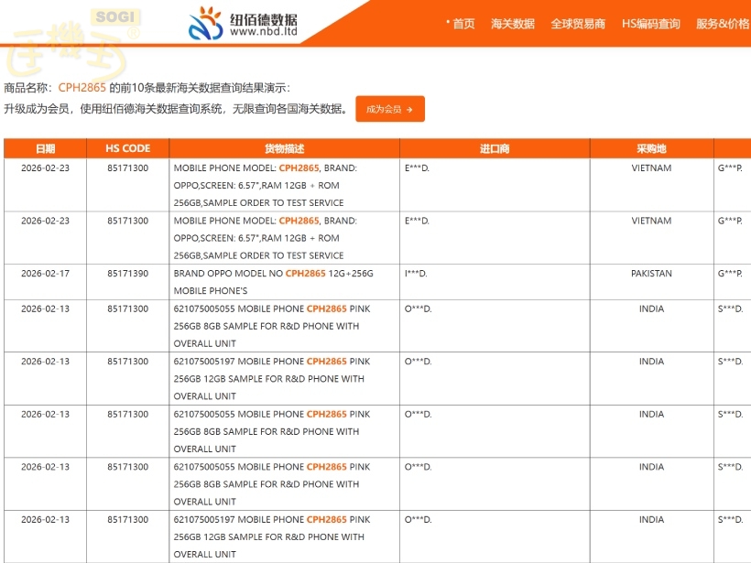Screen dimensions: 751x563
Task: Click the 采购地 column header
Action: coord(651,148)
